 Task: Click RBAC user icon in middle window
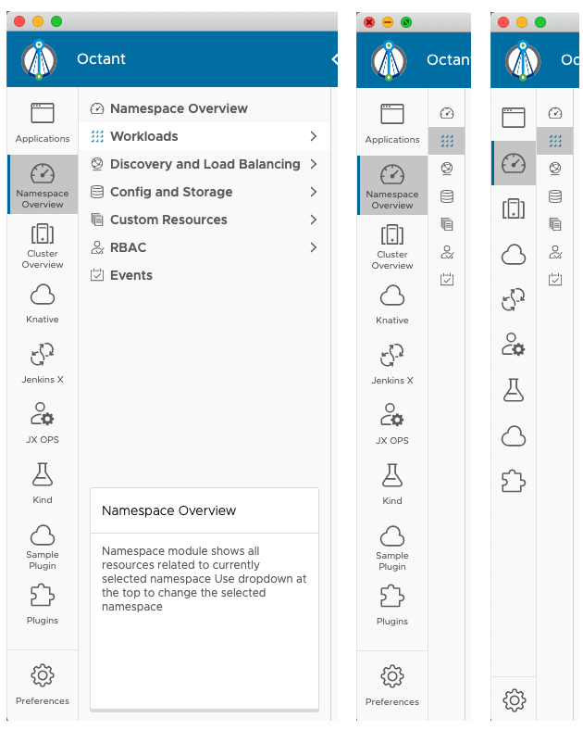447,252
